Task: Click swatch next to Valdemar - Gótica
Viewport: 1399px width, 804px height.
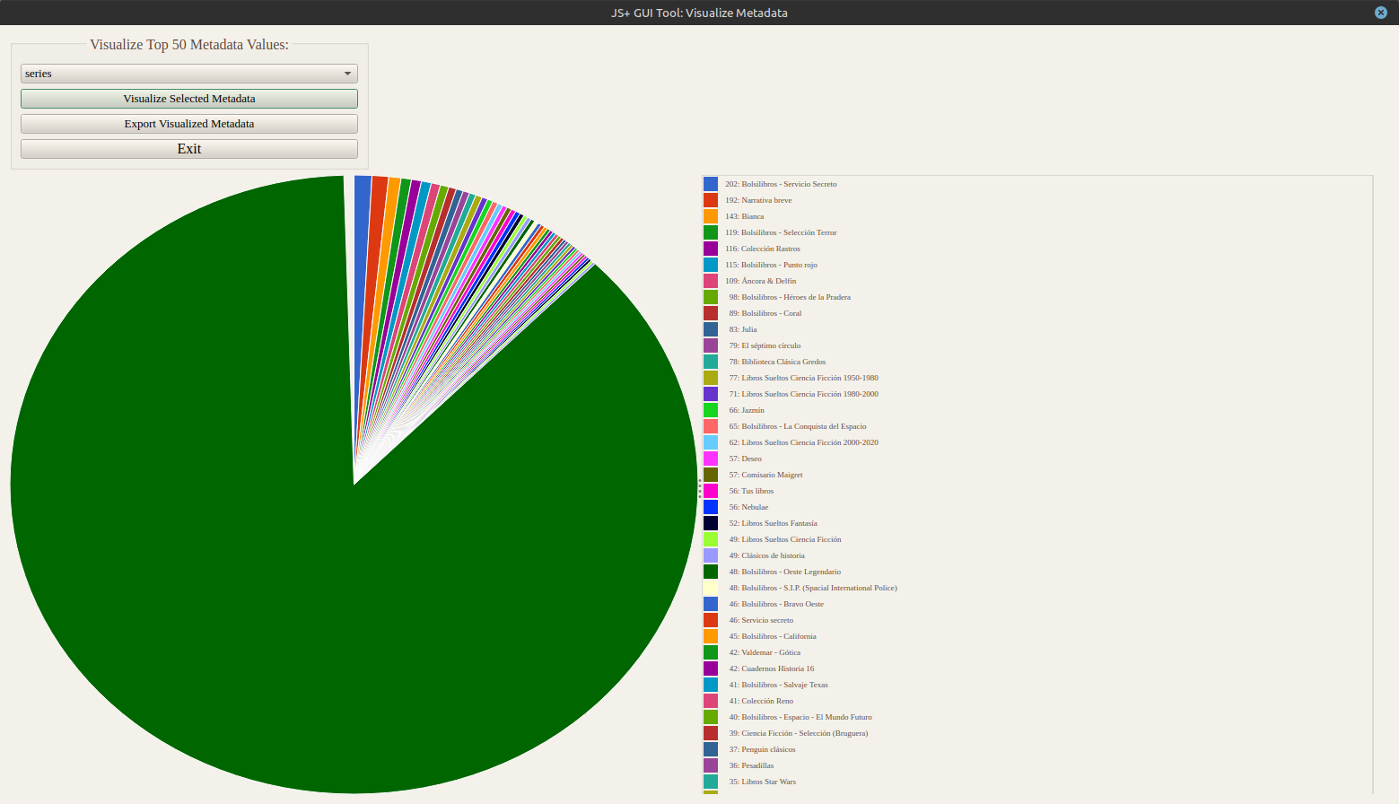Action: click(711, 652)
